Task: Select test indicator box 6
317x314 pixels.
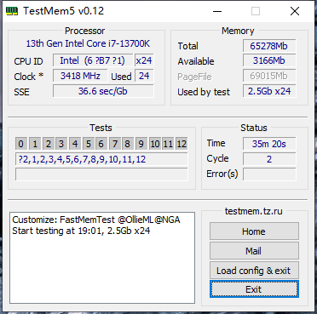Action: click(x=101, y=144)
